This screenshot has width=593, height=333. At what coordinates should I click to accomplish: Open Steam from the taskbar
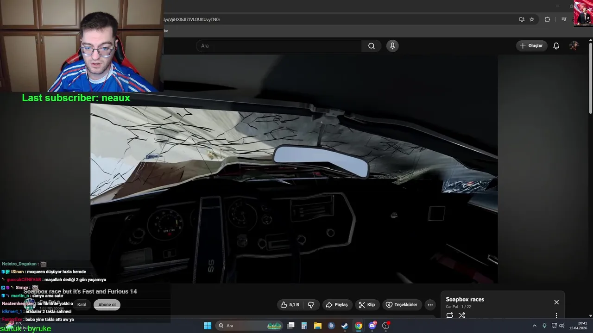(345, 326)
